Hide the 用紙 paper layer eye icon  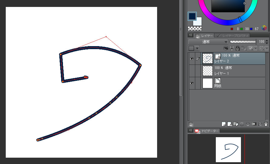[x=192, y=83]
